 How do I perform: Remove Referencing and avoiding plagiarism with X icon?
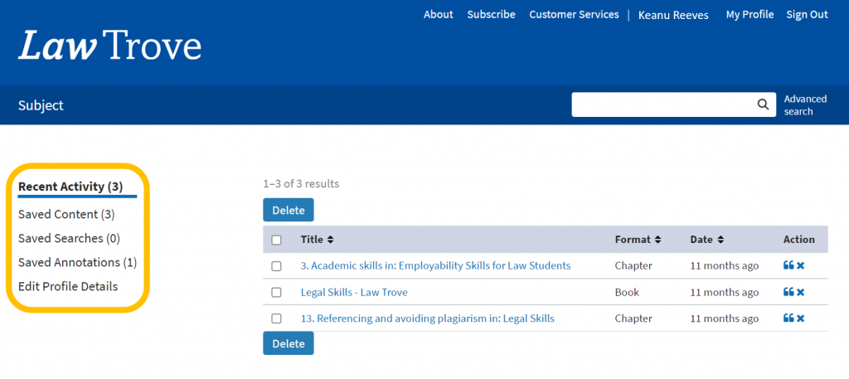(801, 318)
